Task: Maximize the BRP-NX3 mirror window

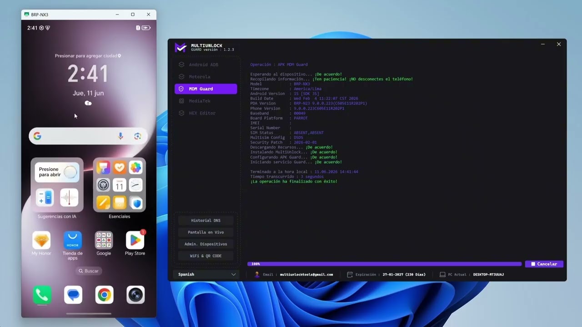Action: (x=133, y=15)
